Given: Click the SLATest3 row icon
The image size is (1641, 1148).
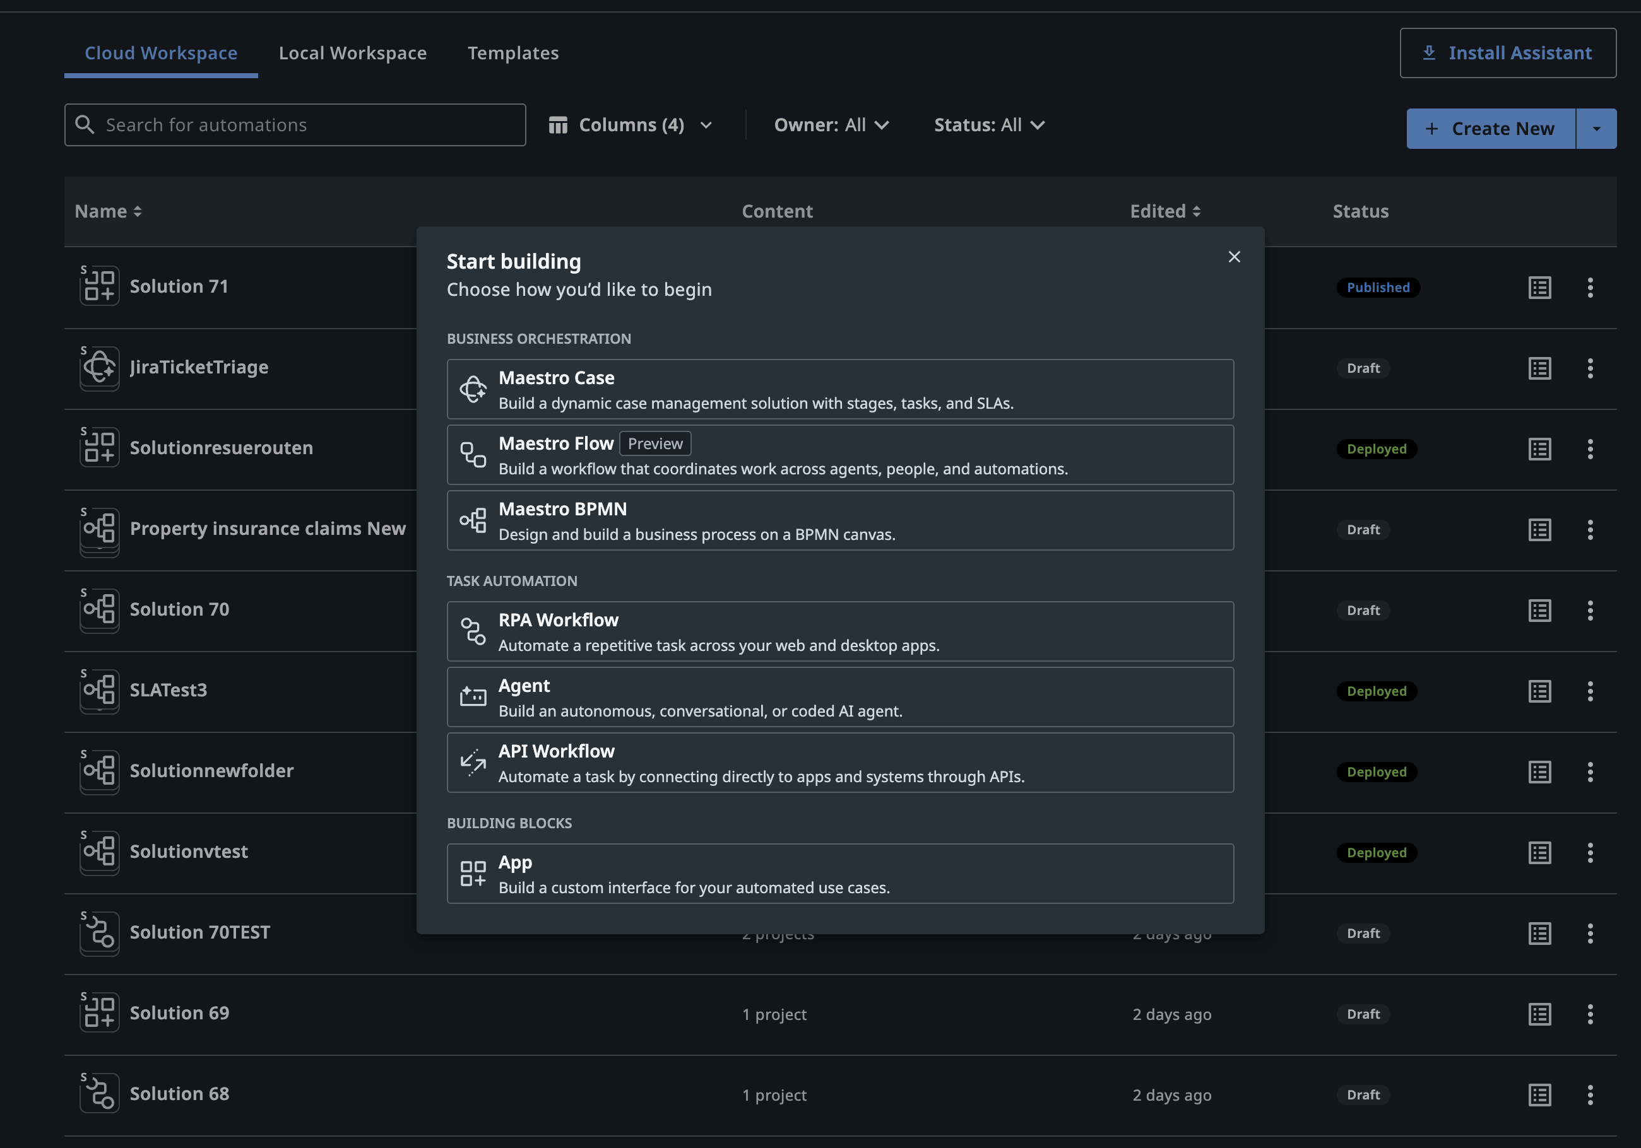Looking at the screenshot, I should pyautogui.click(x=99, y=690).
